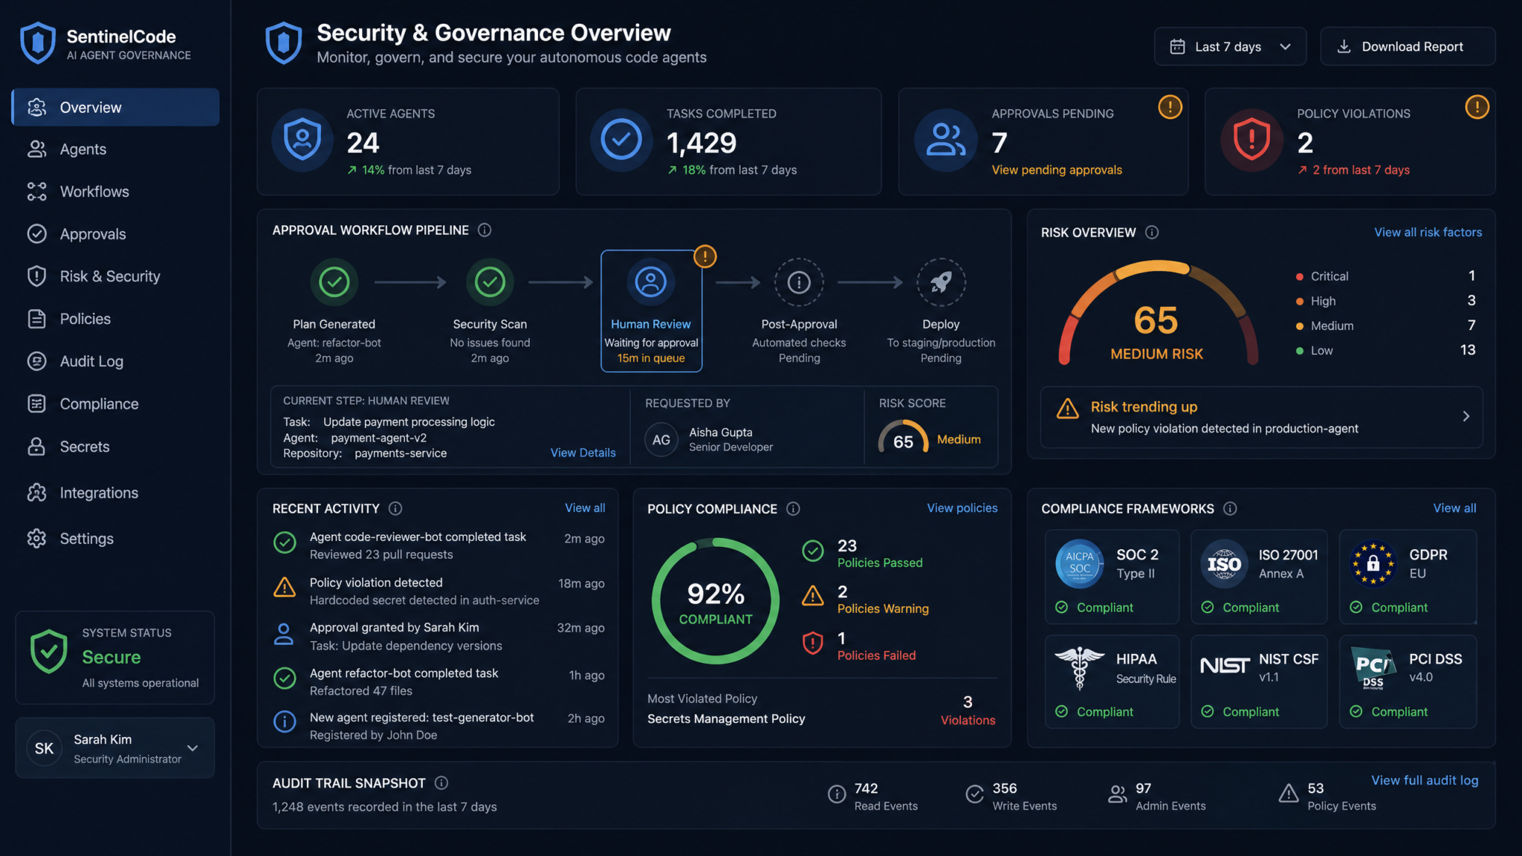Open the Last 7 days date dropdown
Screen dimensions: 1522x856
[x=1230, y=47]
